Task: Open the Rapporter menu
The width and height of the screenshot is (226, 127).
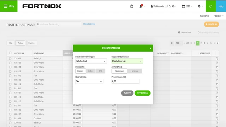Action: [204, 16]
